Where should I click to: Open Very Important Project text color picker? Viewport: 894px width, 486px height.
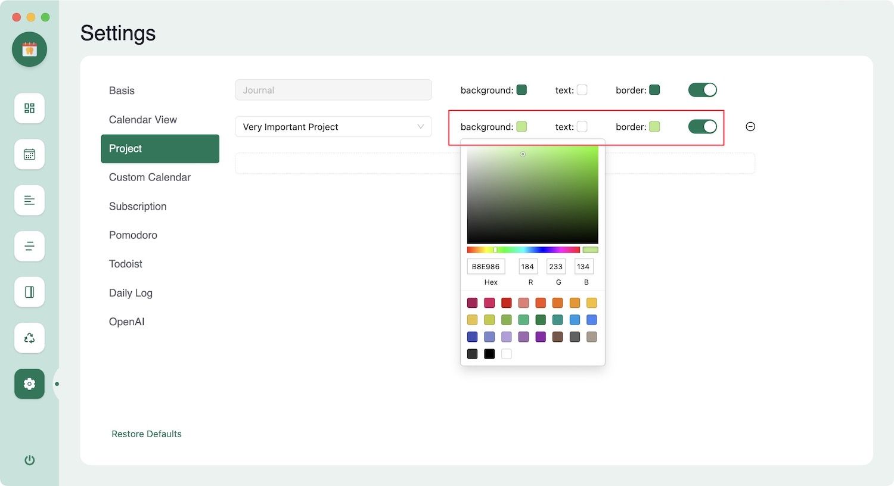(x=582, y=126)
